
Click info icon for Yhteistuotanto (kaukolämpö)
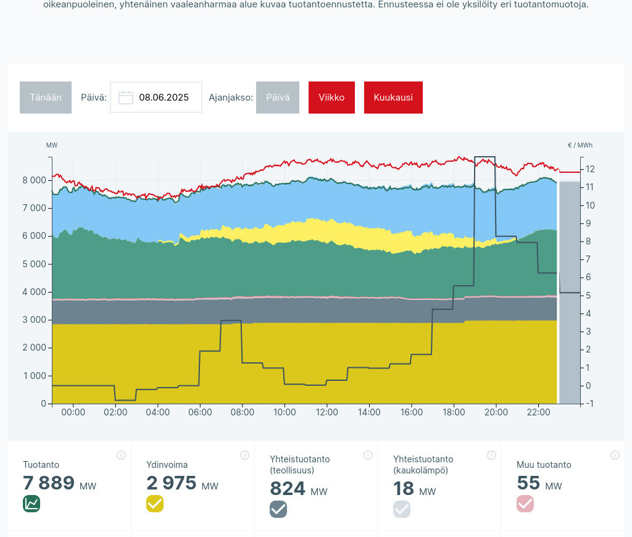491,456
